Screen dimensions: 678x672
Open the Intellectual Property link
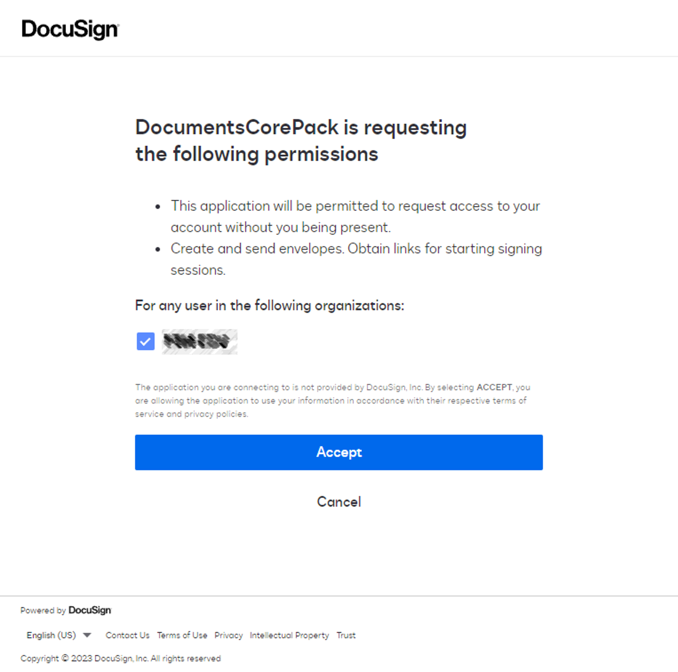point(289,635)
